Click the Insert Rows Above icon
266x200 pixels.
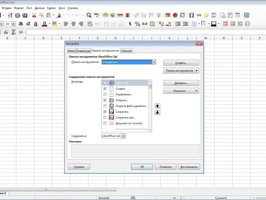(x=105, y=15)
